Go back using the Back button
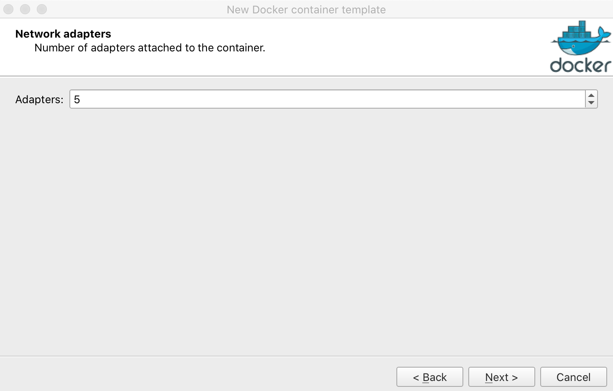Image resolution: width=613 pixels, height=391 pixels. [x=429, y=377]
